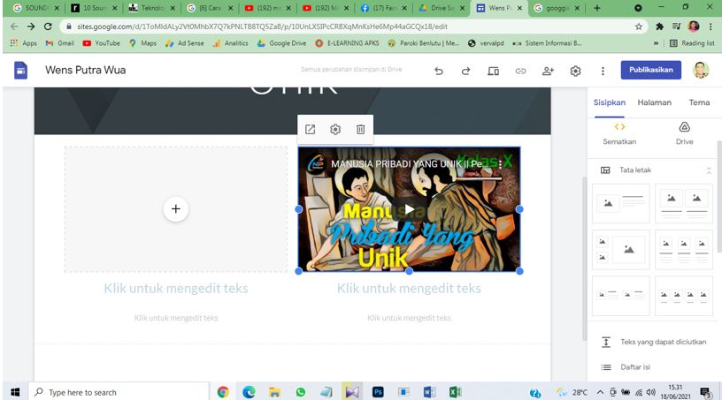Open Excel from the Windows taskbar
The image size is (722, 400).
pos(455,392)
